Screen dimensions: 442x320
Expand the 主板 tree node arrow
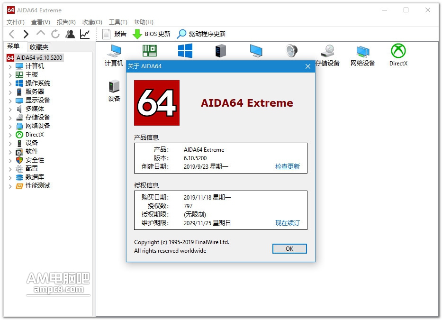(10, 75)
